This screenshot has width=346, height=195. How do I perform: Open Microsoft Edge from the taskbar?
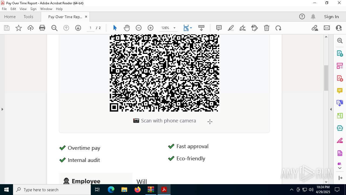point(111,190)
